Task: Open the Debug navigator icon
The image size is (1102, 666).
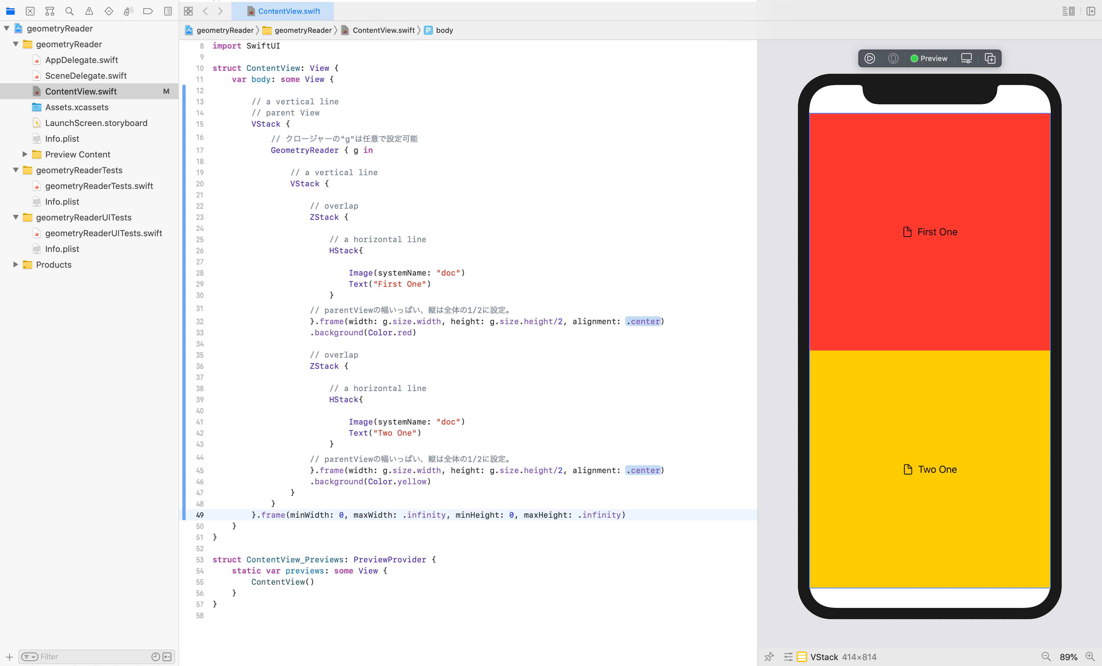Action: [128, 11]
